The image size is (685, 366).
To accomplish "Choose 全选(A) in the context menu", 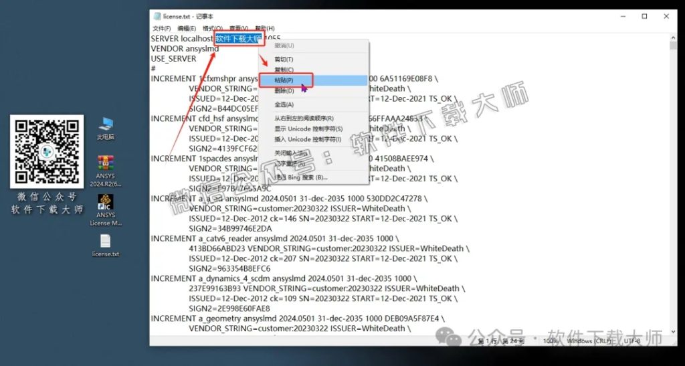I will click(314, 105).
